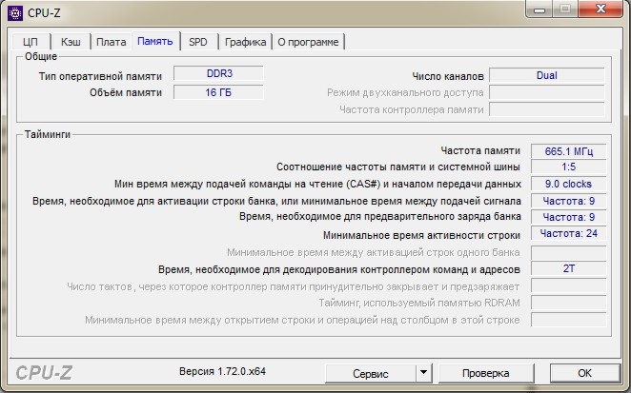The width and height of the screenshot is (631, 393).
Task: Click the Объём памяти label
Action: click(x=126, y=93)
